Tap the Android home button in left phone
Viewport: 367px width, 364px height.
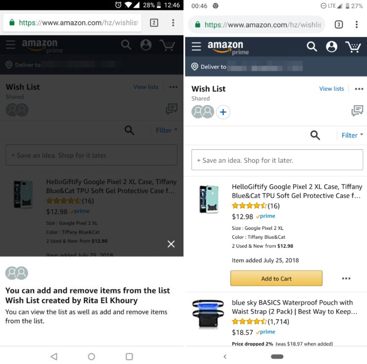(91, 357)
